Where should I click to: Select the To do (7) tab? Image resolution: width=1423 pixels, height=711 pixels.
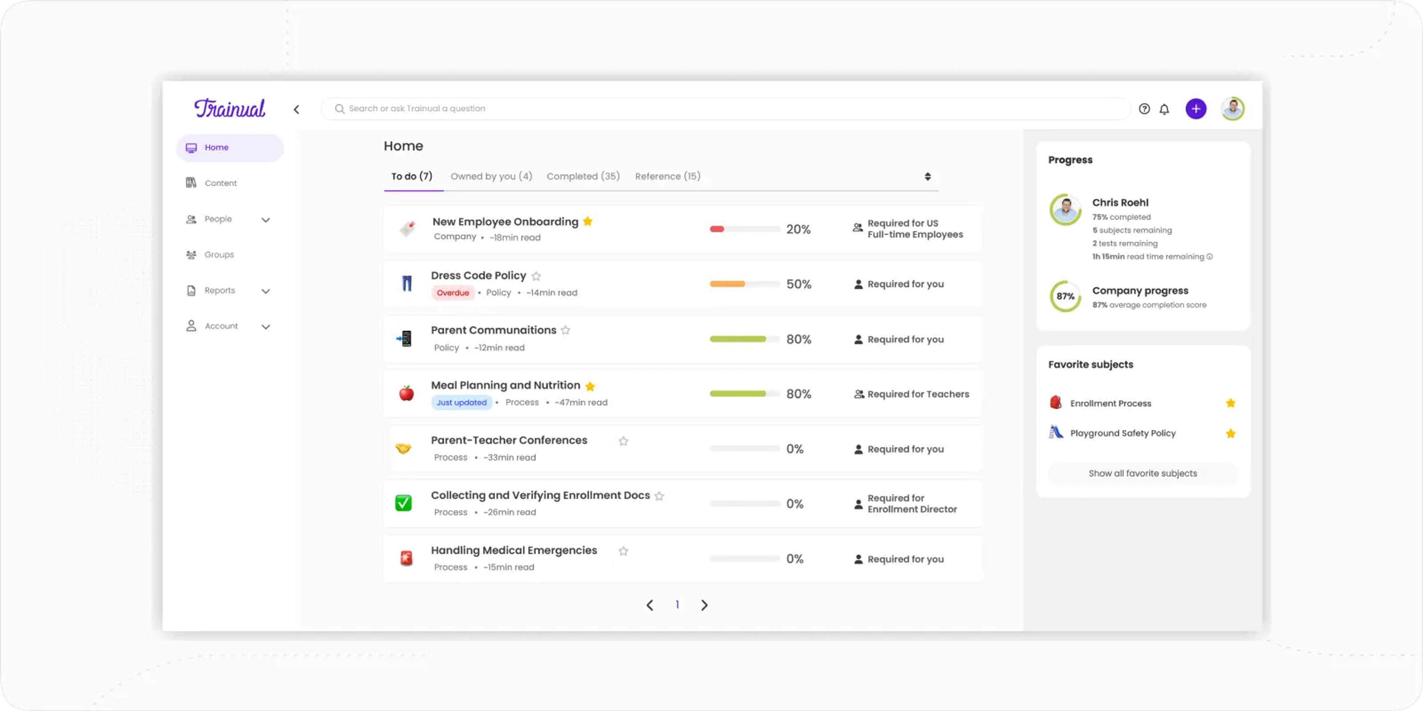coord(412,176)
